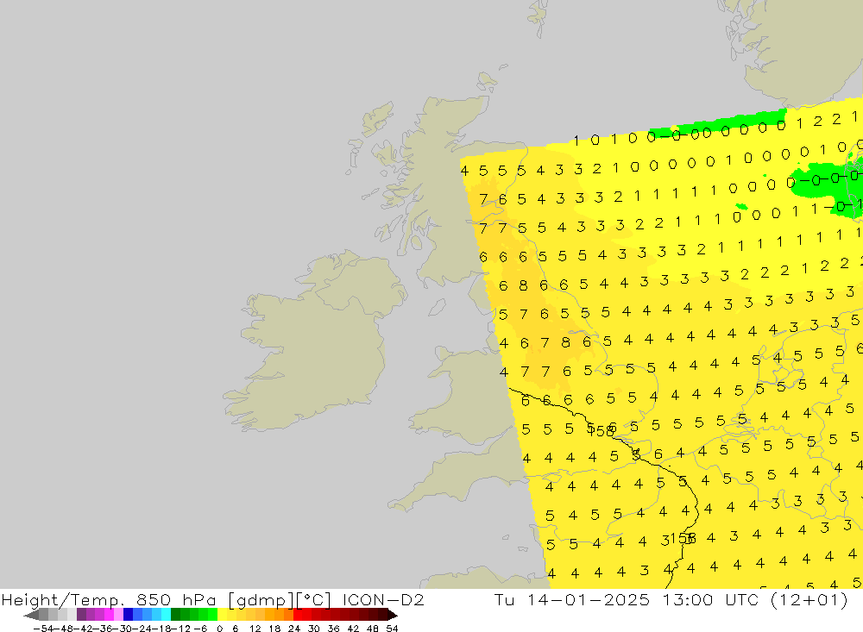Pick the dark purple legend swatch
This screenshot has width=863, height=632.
(81, 615)
